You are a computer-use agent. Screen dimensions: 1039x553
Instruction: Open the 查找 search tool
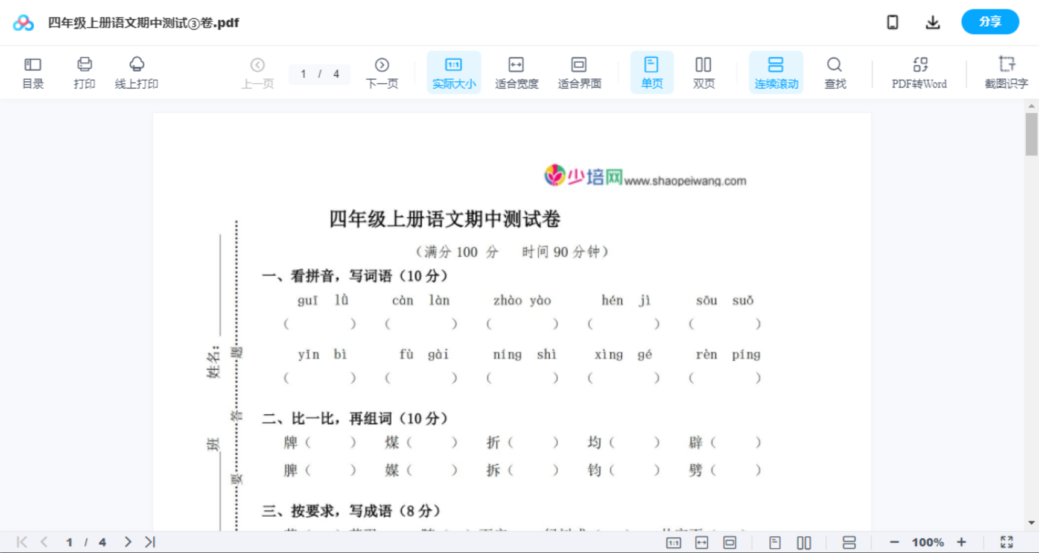click(834, 72)
